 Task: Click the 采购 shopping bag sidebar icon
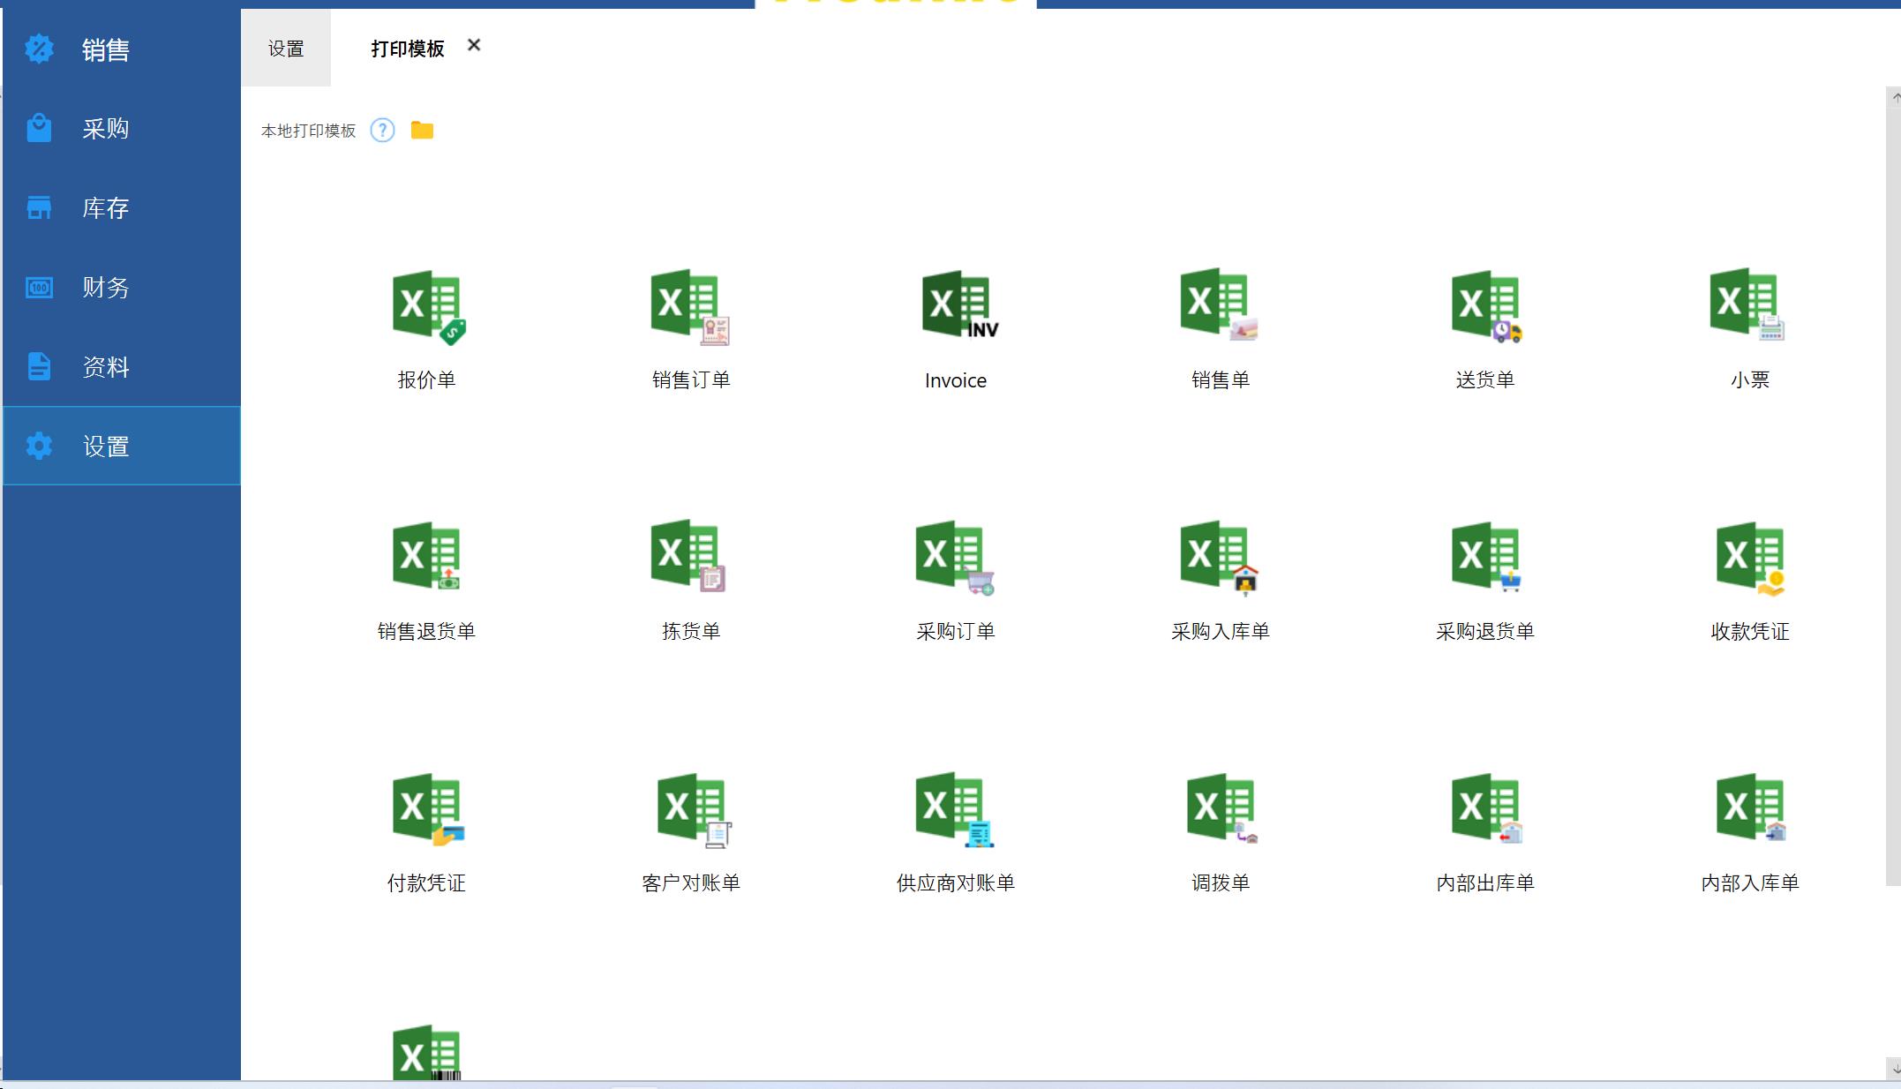(x=39, y=128)
